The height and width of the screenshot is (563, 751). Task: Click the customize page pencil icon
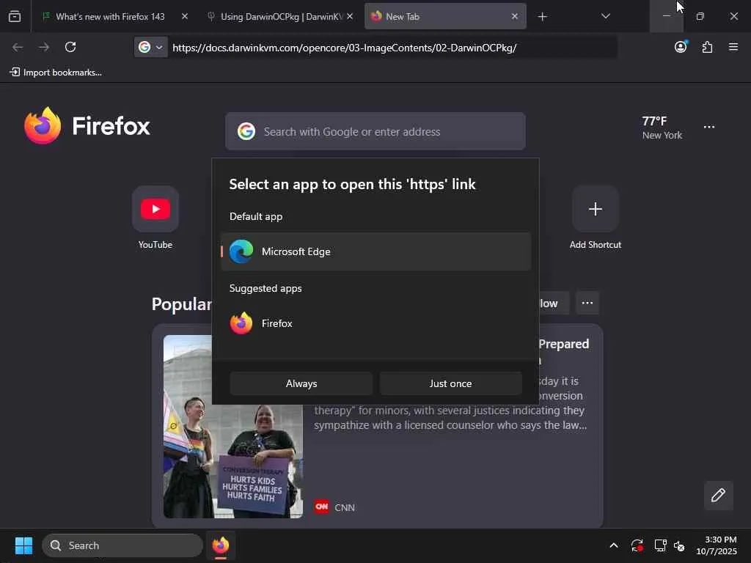(x=719, y=495)
